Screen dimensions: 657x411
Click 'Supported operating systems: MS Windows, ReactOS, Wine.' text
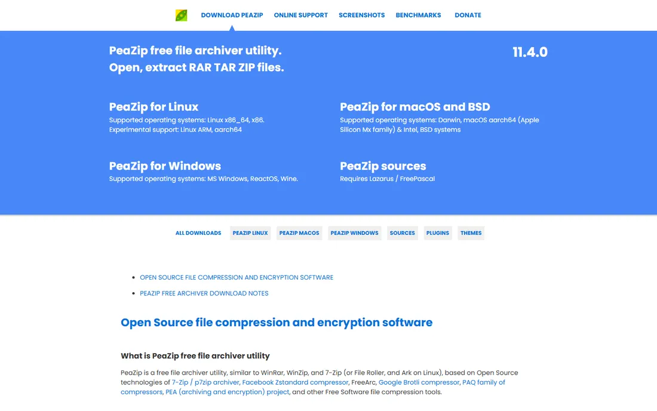(203, 179)
